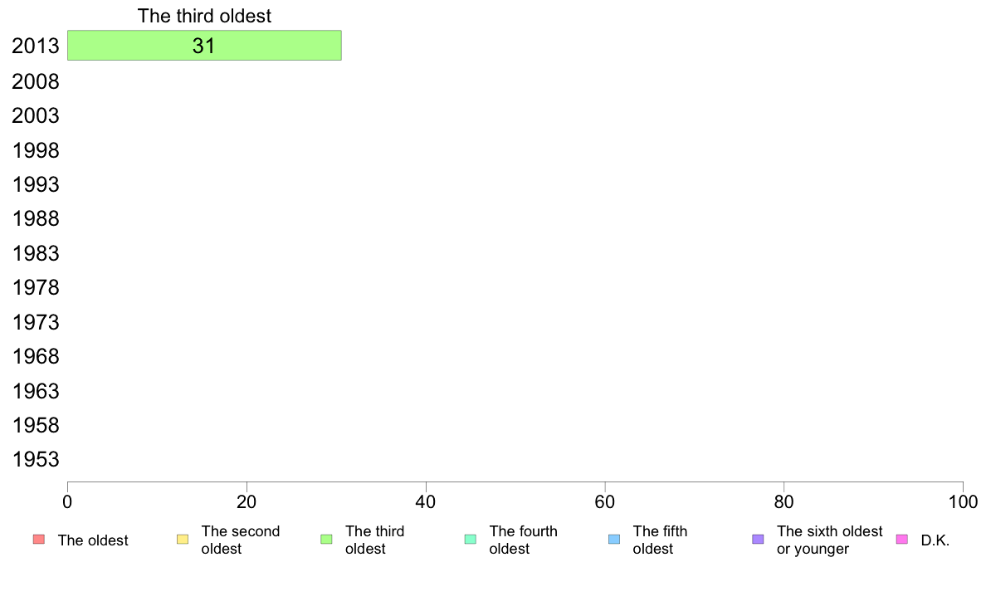Select the 1983 year label
986x611 pixels.
[x=36, y=253]
